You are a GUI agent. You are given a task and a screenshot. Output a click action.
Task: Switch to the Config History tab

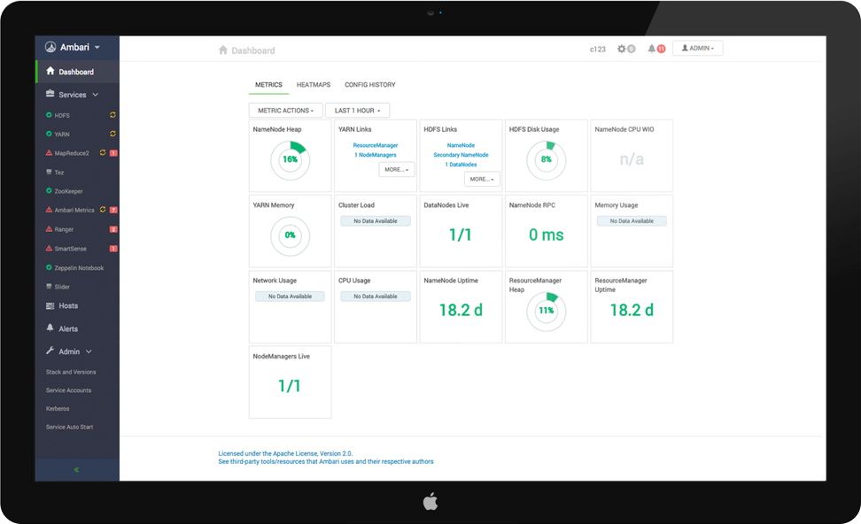click(370, 84)
